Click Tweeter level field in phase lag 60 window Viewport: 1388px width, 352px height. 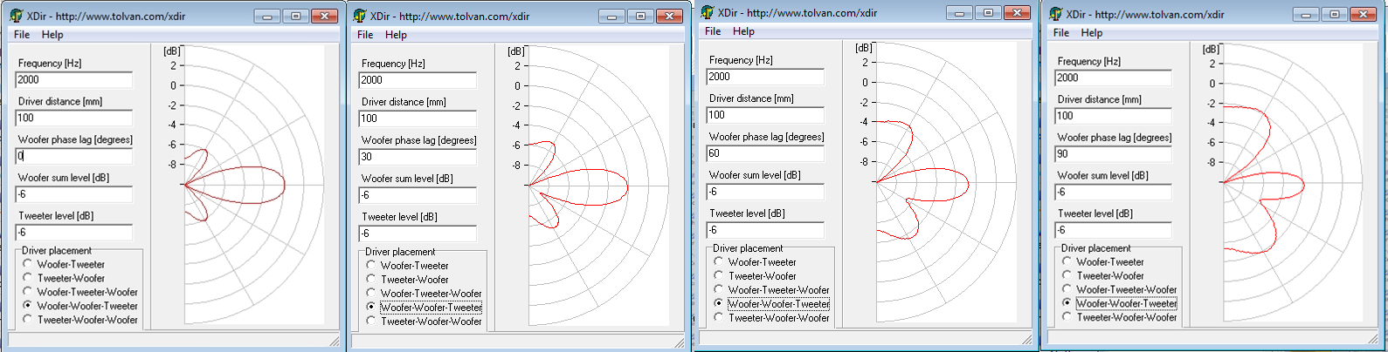(765, 230)
